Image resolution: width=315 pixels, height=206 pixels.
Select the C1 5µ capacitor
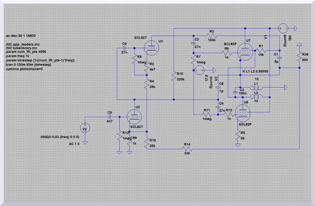pos(279,58)
